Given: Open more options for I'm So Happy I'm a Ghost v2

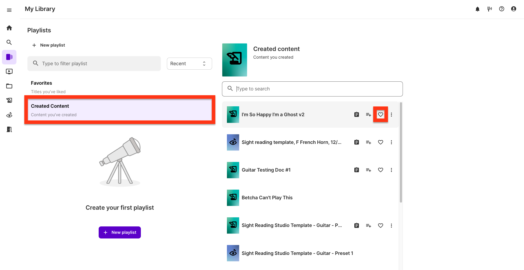Looking at the screenshot, I should click(x=391, y=115).
